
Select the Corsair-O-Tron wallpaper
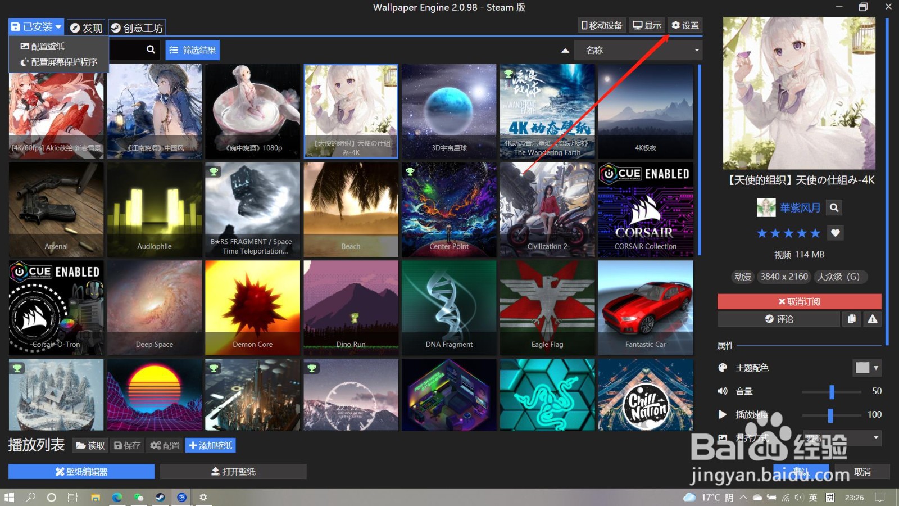tap(56, 308)
